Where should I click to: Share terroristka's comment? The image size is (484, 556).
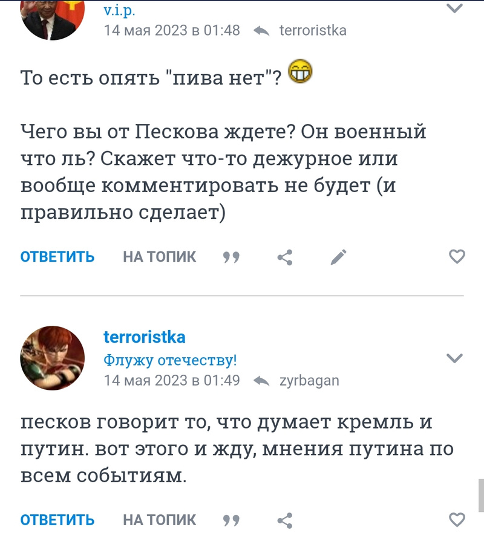coord(285,520)
